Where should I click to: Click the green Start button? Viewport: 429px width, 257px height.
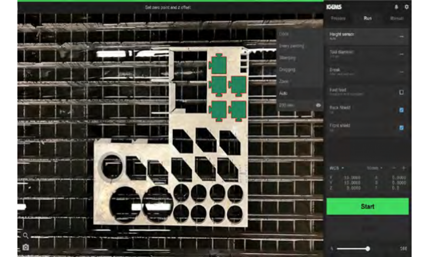368,207
